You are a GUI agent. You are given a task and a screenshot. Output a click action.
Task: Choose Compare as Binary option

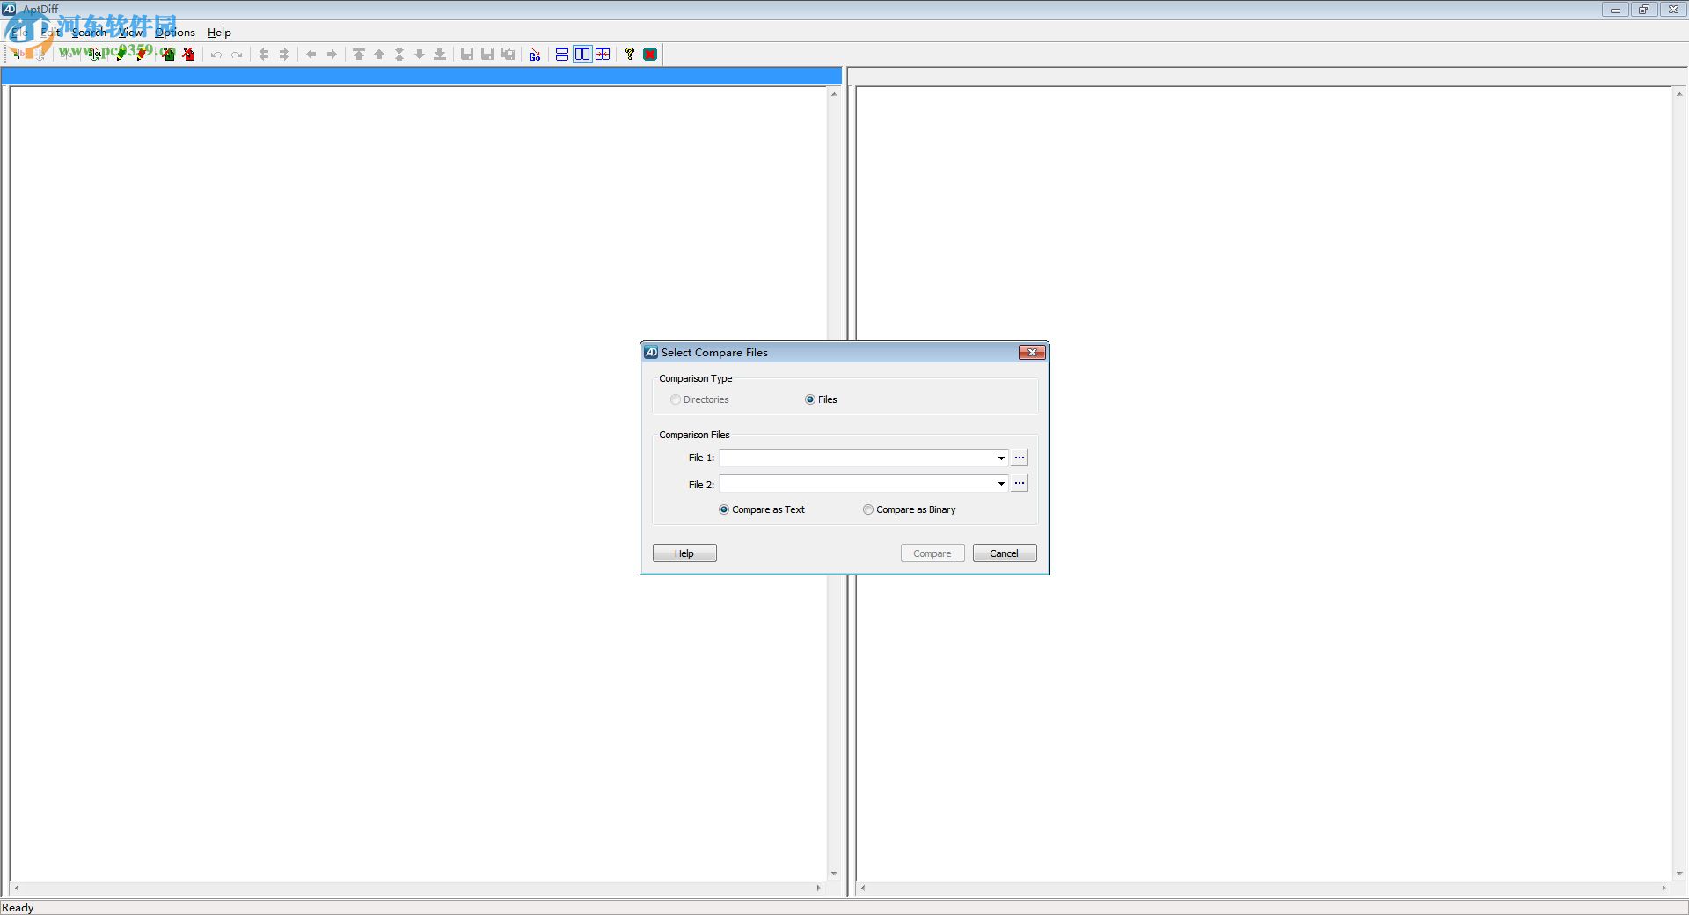(910, 509)
